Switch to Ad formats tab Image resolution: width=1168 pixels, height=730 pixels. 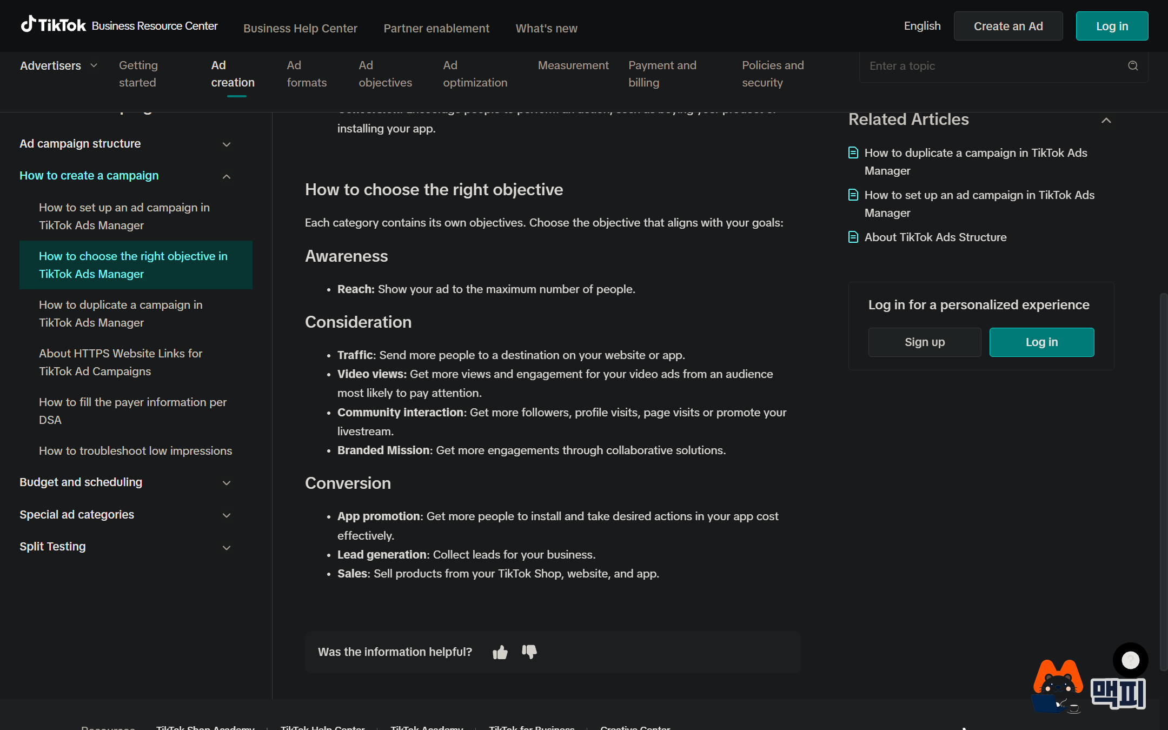click(307, 74)
